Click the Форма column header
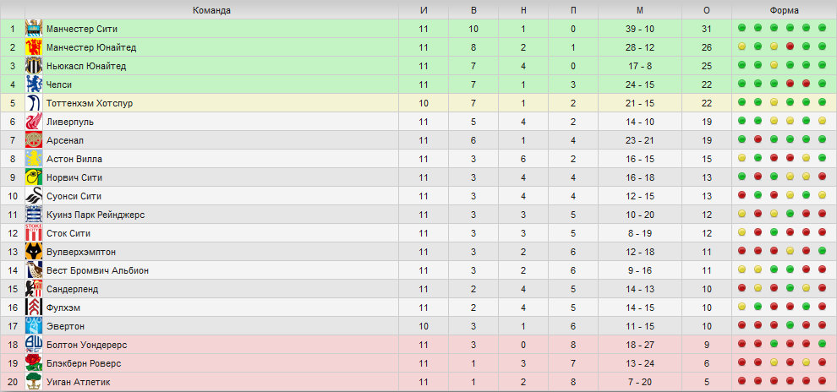This screenshot has width=837, height=392. [x=784, y=10]
